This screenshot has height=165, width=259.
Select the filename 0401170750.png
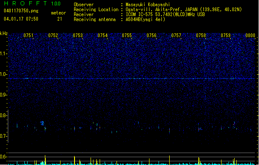point(21,11)
